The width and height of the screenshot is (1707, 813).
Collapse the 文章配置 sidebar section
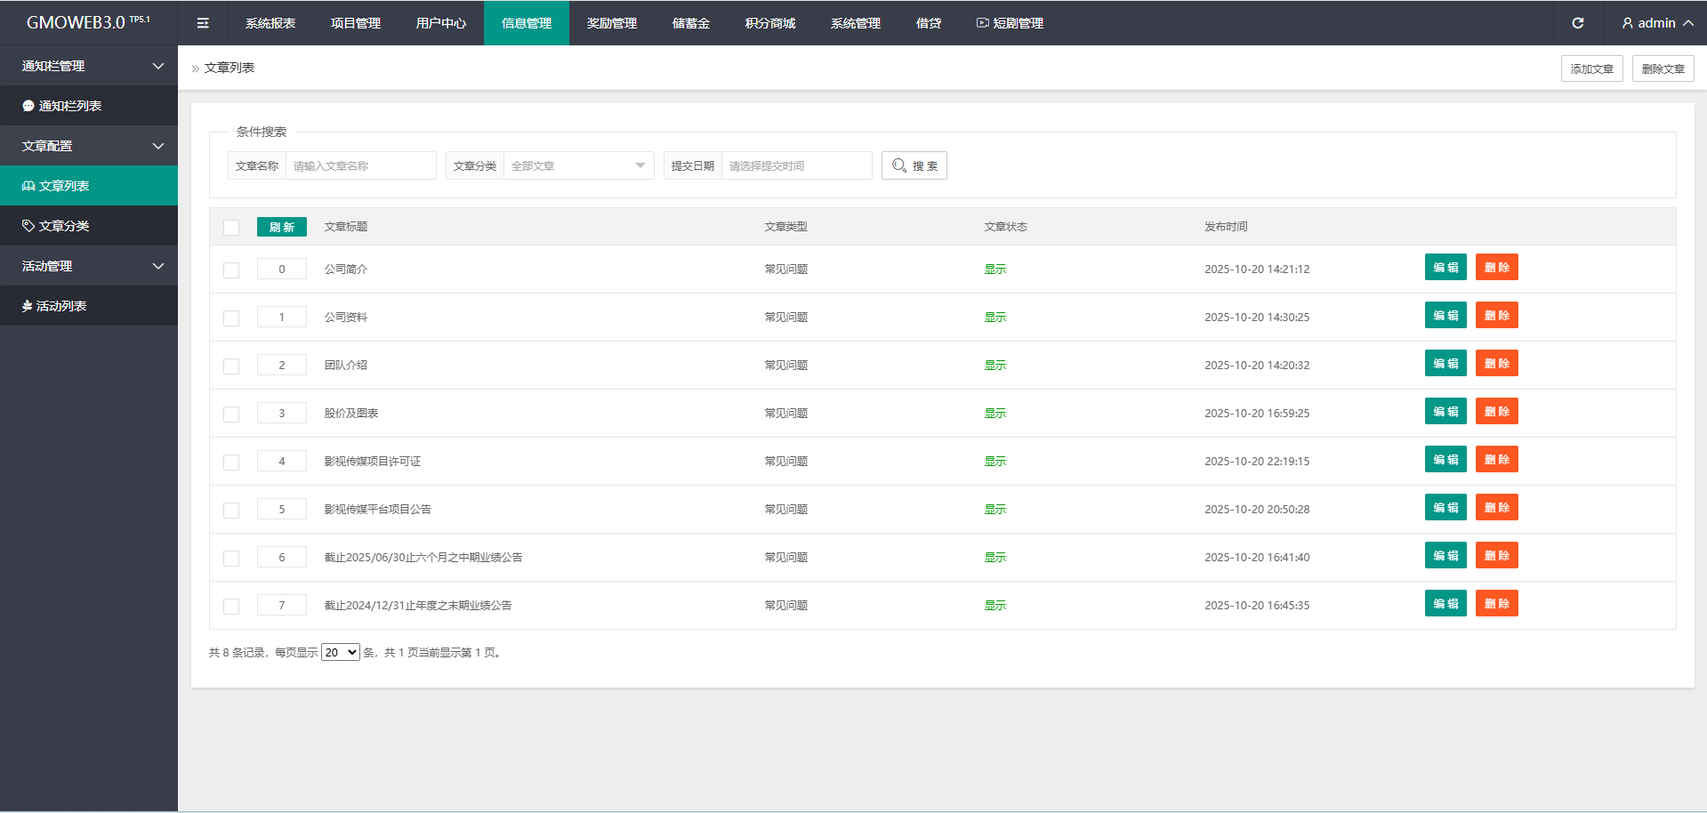pos(89,146)
